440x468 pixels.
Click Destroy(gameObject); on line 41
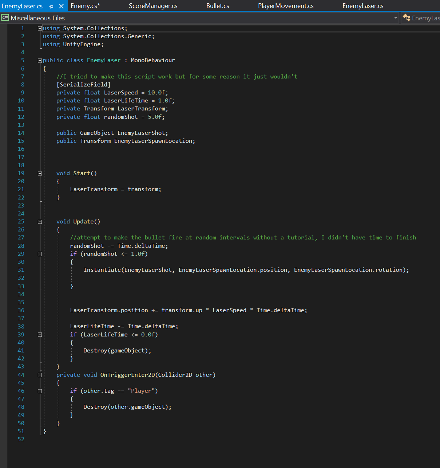(117, 350)
